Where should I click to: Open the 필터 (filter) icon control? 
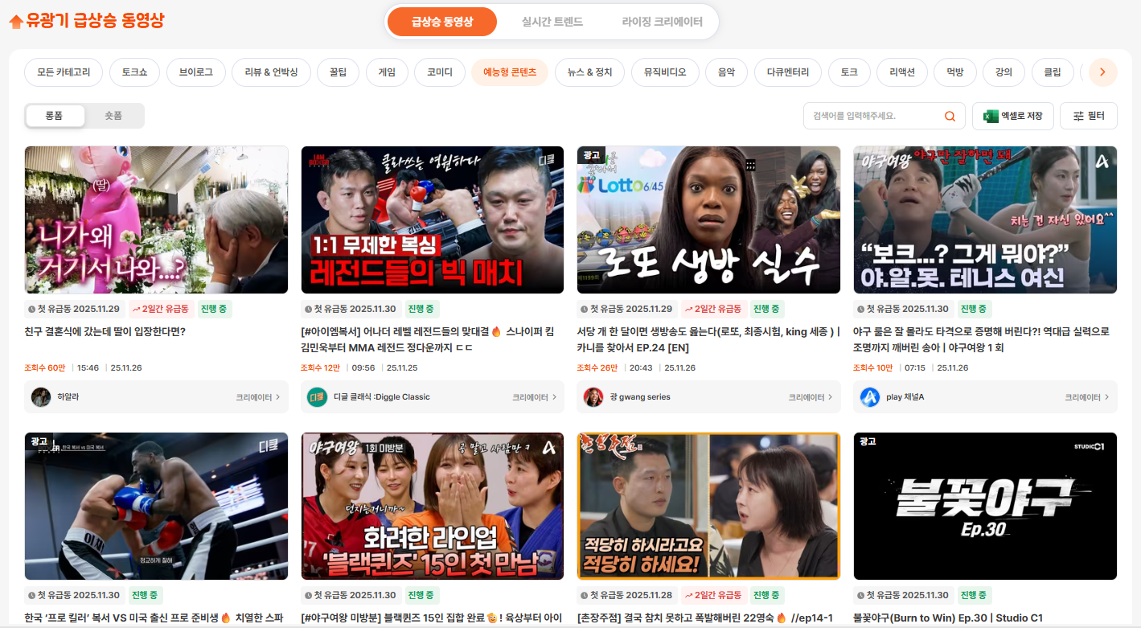[1078, 115]
